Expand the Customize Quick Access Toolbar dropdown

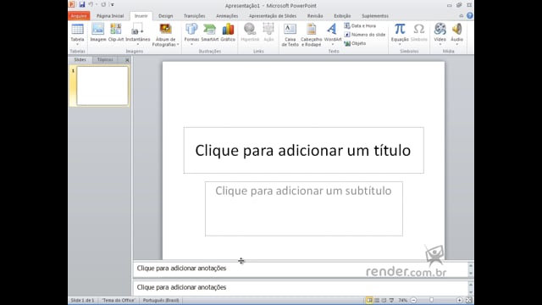[113, 4]
